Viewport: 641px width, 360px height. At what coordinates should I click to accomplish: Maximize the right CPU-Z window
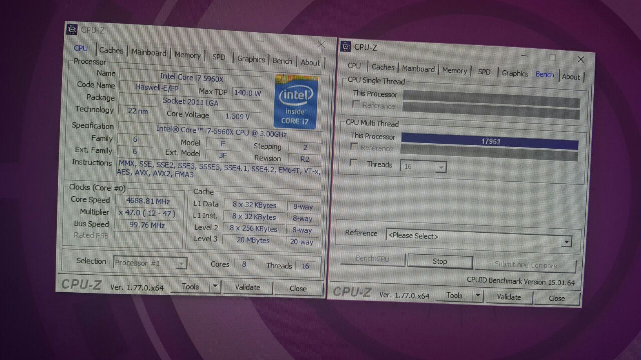coord(552,58)
